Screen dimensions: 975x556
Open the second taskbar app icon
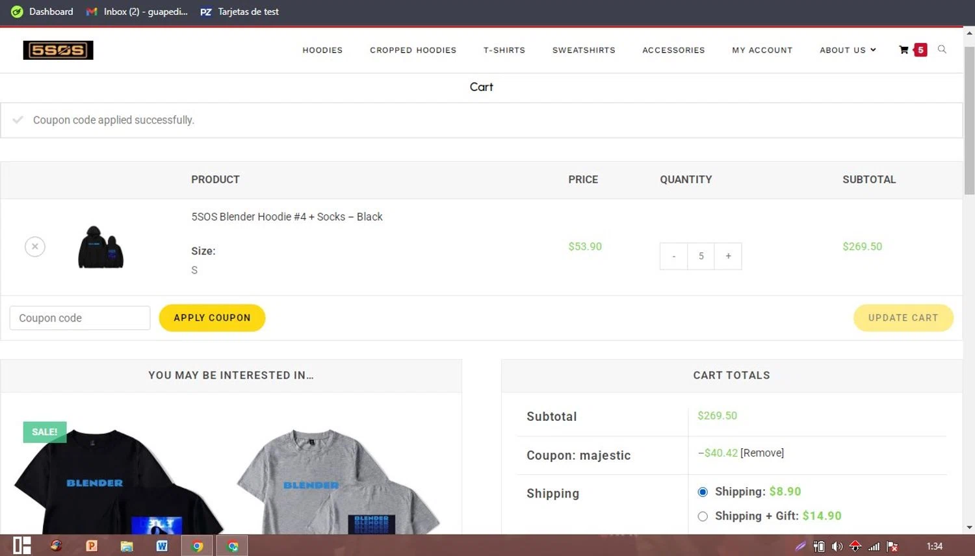[x=57, y=546]
